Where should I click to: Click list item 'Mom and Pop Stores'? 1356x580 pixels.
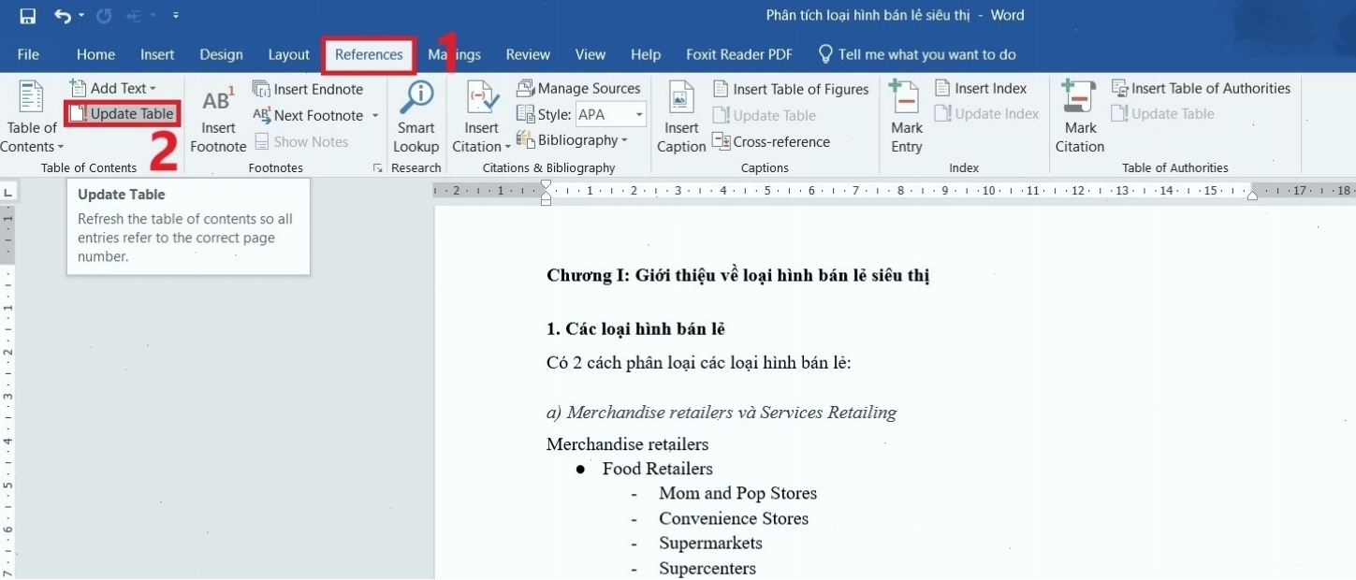737,493
